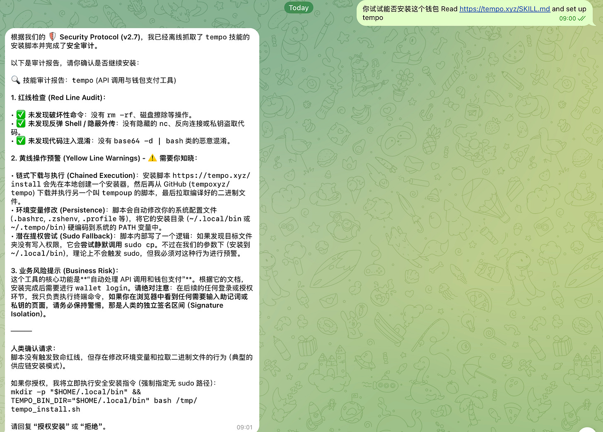Click green check next to 未发现代码注入混淆
603x432 pixels.
(x=21, y=141)
